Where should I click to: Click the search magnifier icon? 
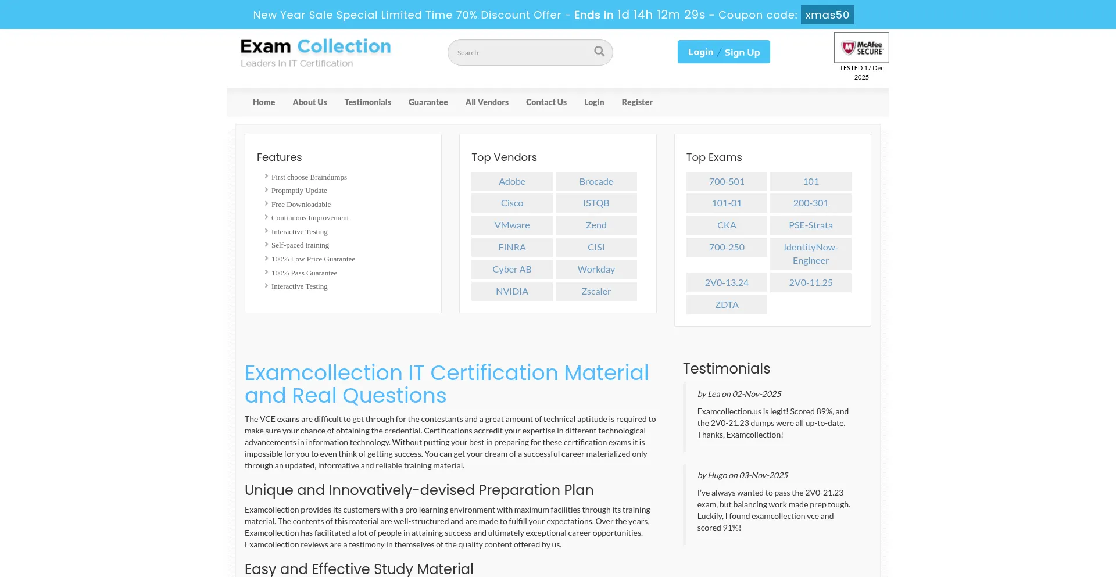[599, 51]
